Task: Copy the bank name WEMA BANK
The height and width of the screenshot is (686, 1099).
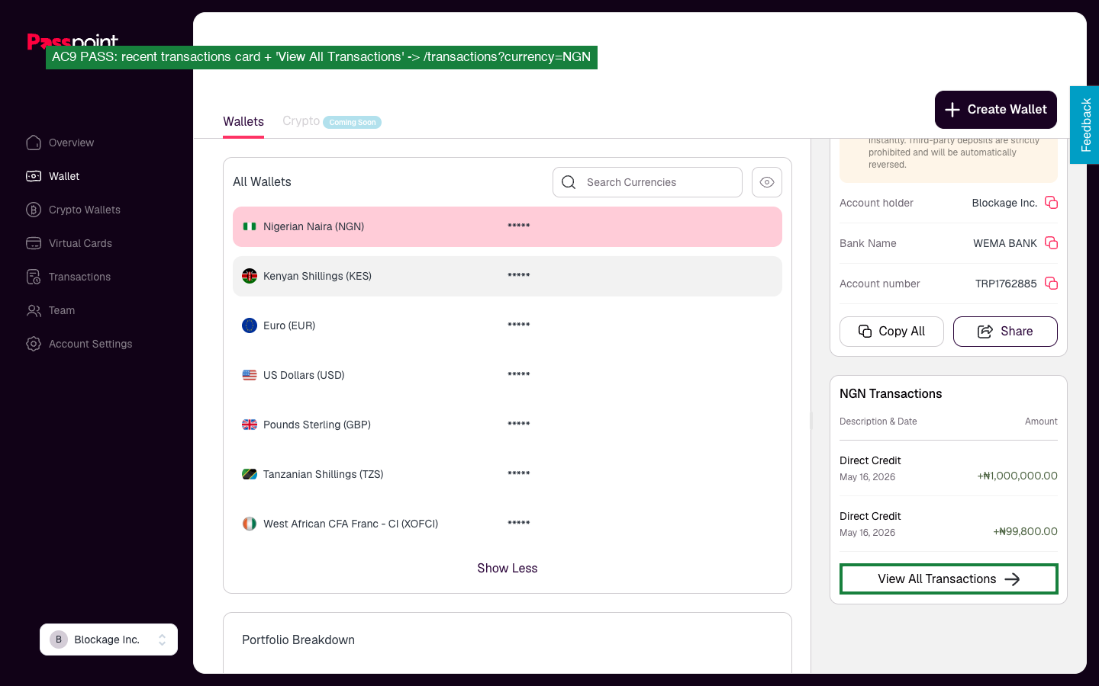Action: (1051, 243)
